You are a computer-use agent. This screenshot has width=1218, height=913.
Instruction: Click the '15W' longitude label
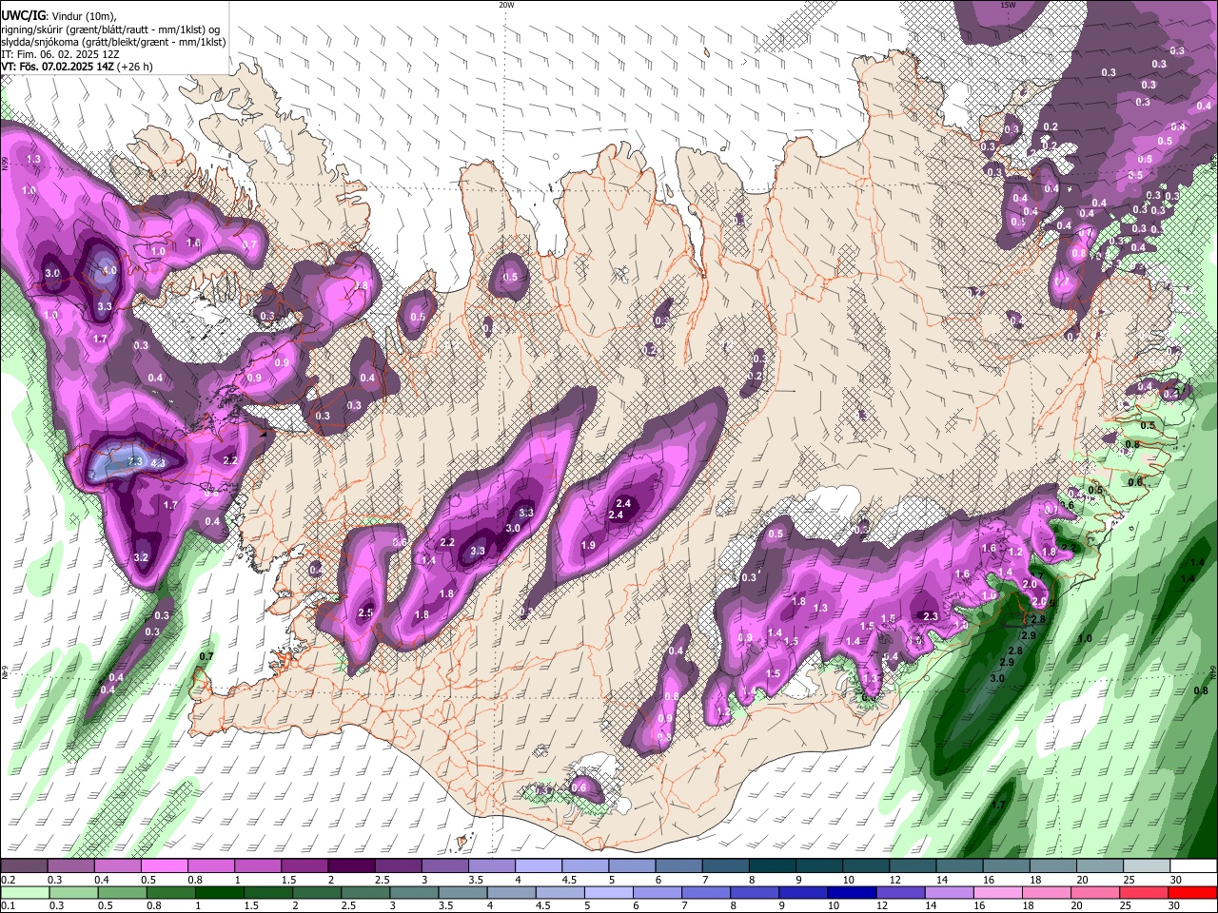pos(1008,5)
